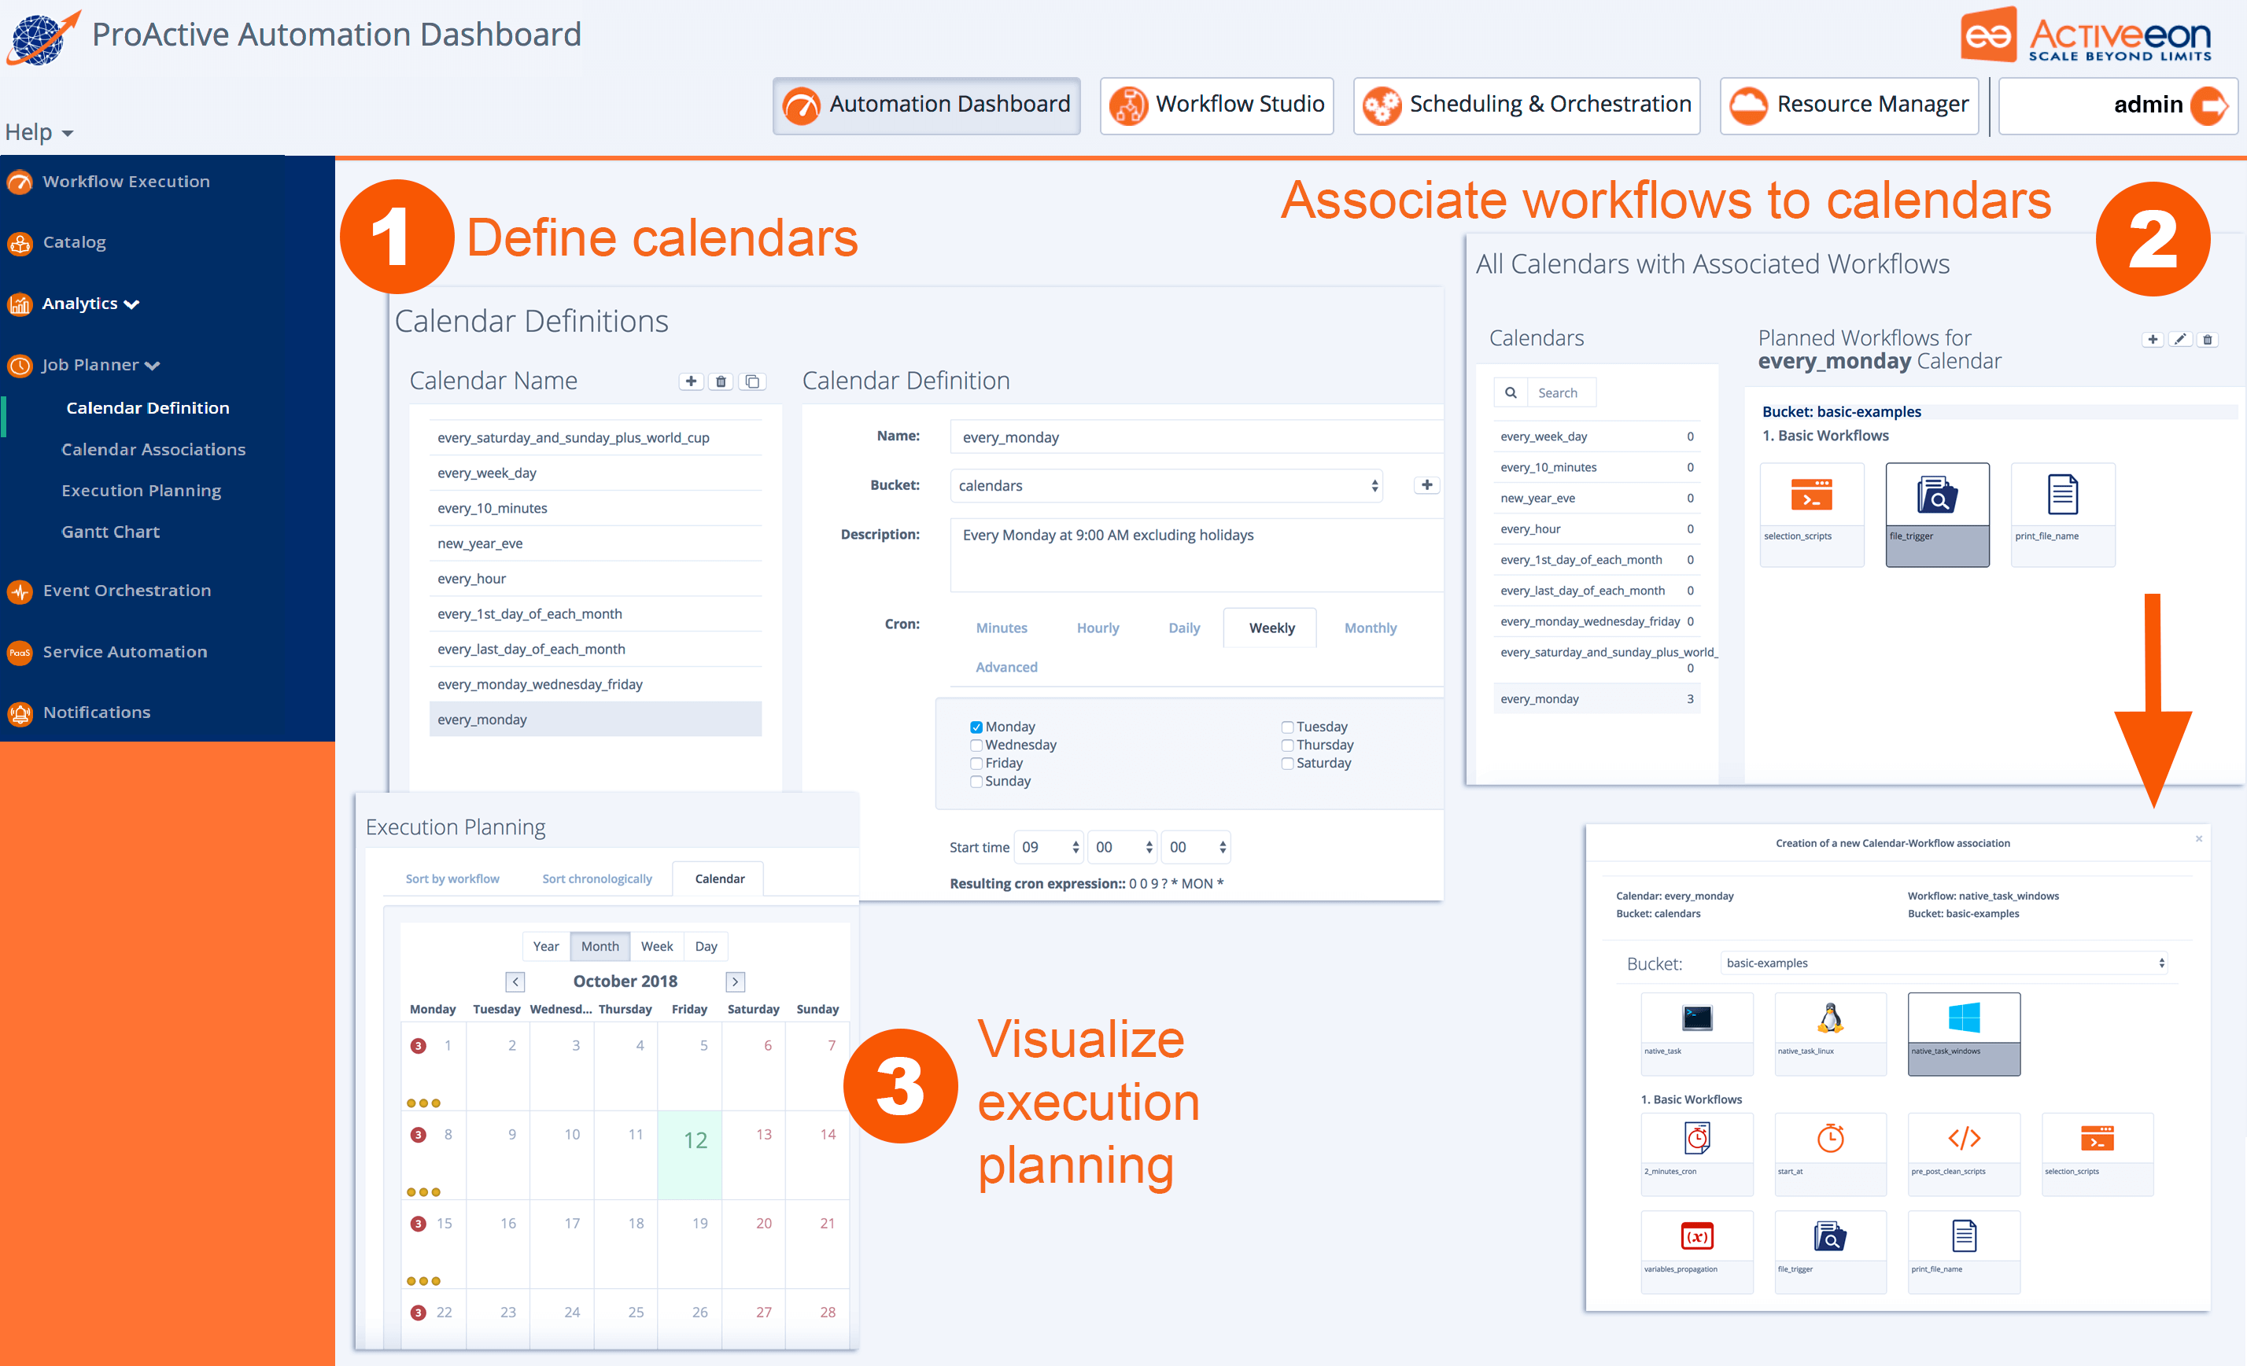
Task: Uncheck the Monday checkbox
Action: click(976, 727)
